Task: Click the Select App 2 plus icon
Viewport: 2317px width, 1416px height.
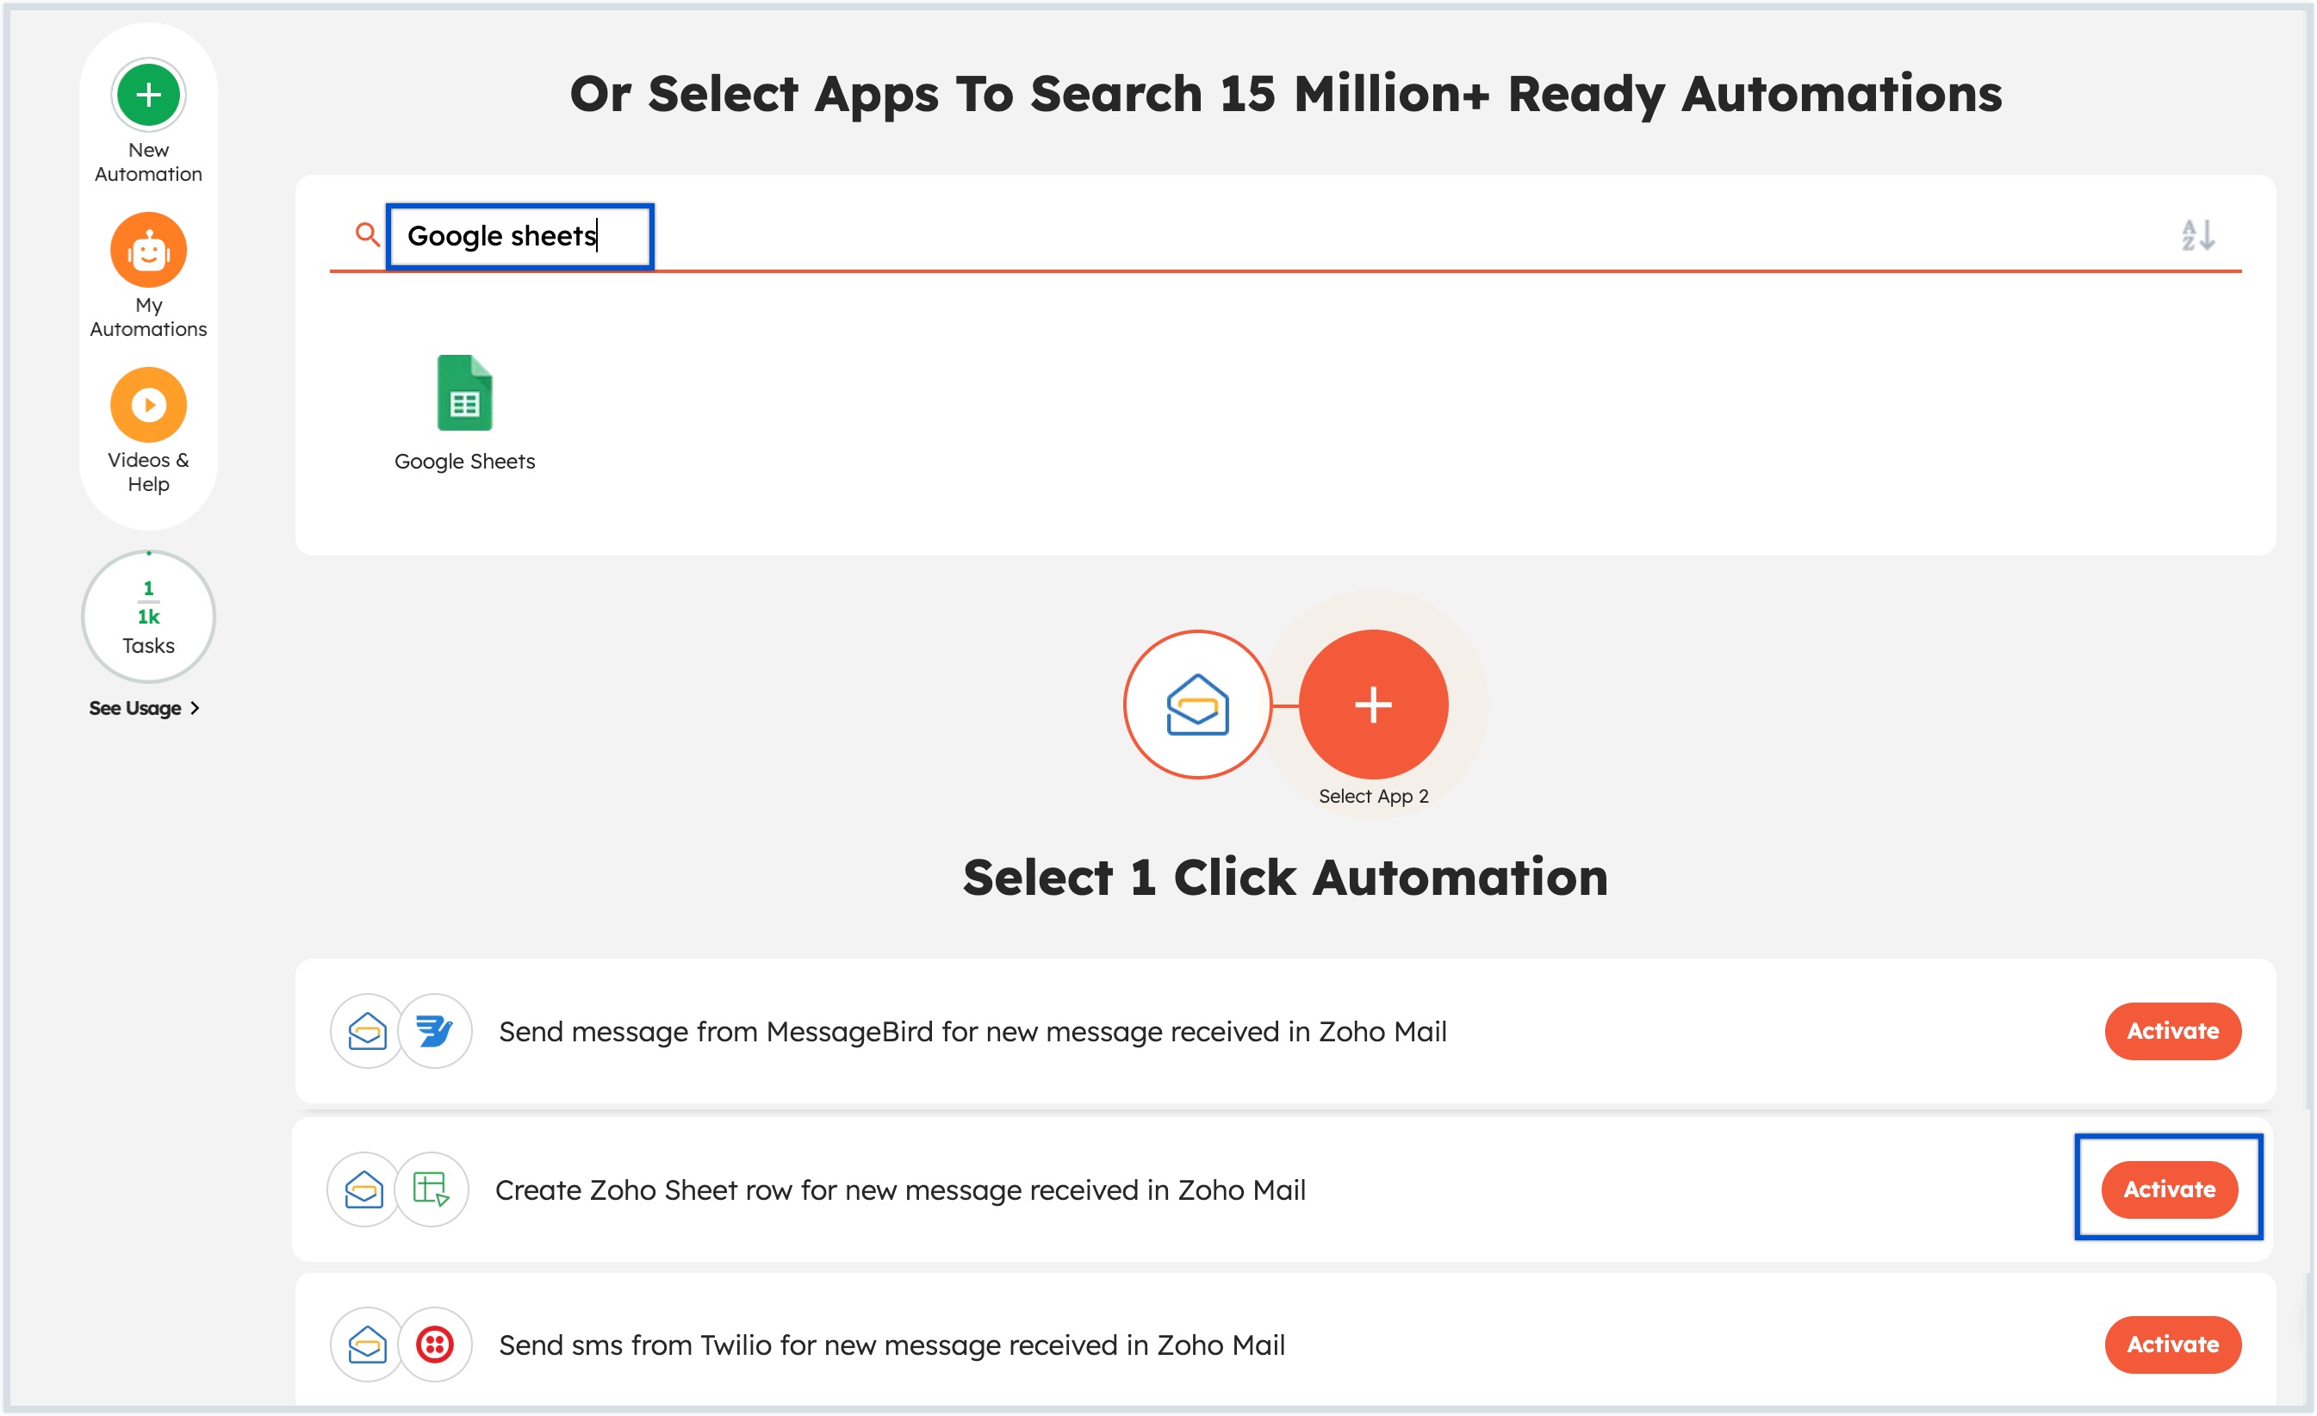Action: pos(1370,708)
